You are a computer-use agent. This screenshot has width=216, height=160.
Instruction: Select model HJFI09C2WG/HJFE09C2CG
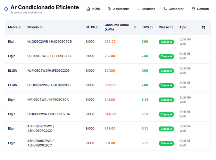point(48,71)
